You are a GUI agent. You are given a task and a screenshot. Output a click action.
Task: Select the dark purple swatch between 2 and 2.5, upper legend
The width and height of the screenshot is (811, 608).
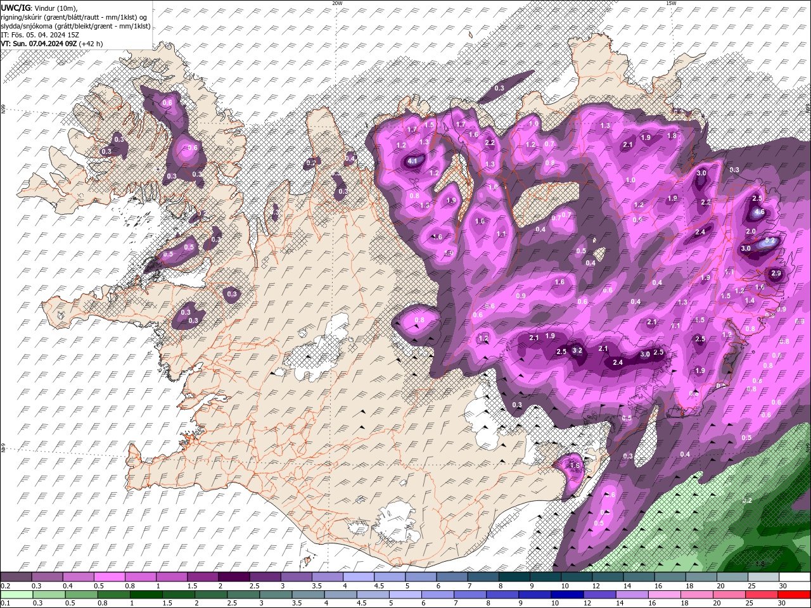click(234, 577)
